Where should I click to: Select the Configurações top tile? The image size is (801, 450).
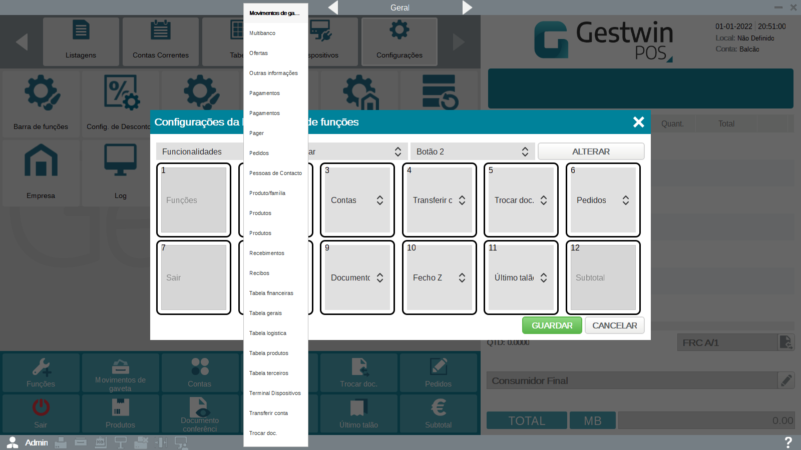pos(399,41)
